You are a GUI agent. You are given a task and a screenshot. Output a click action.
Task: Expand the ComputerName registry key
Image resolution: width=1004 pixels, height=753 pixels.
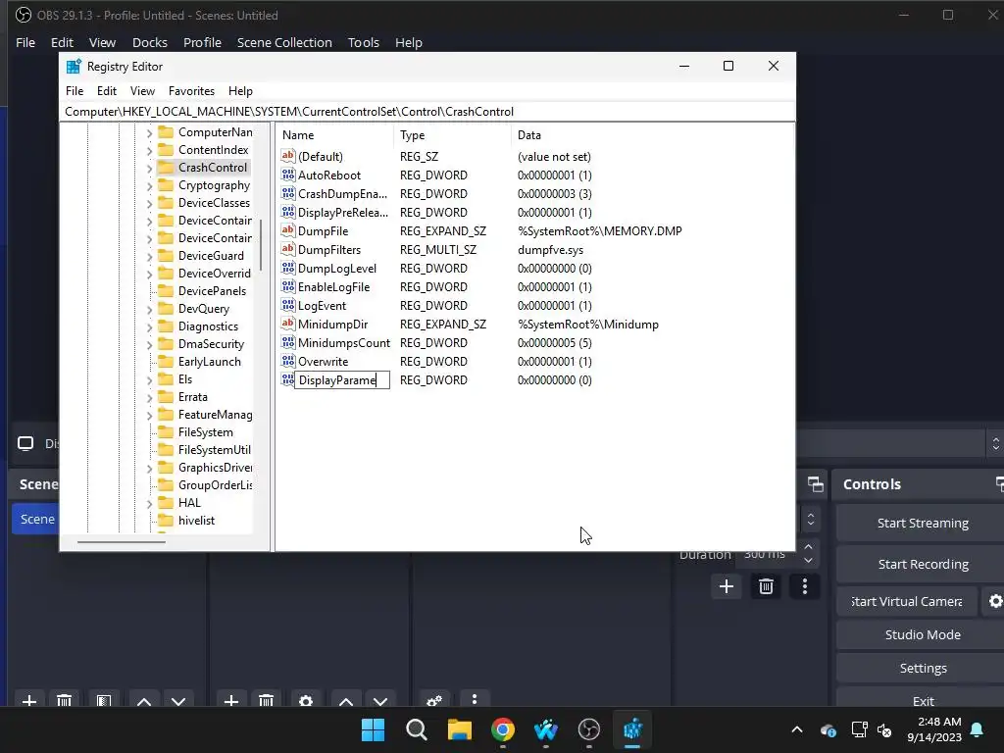(149, 132)
